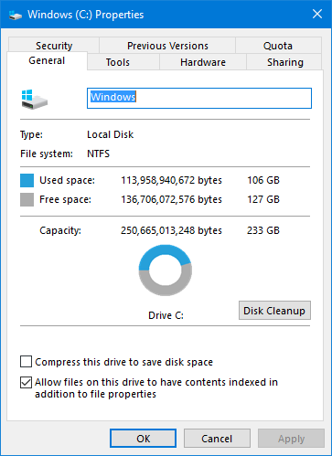Click the Windows drive icon beside the name field
The width and height of the screenshot is (332, 456).
(x=35, y=100)
